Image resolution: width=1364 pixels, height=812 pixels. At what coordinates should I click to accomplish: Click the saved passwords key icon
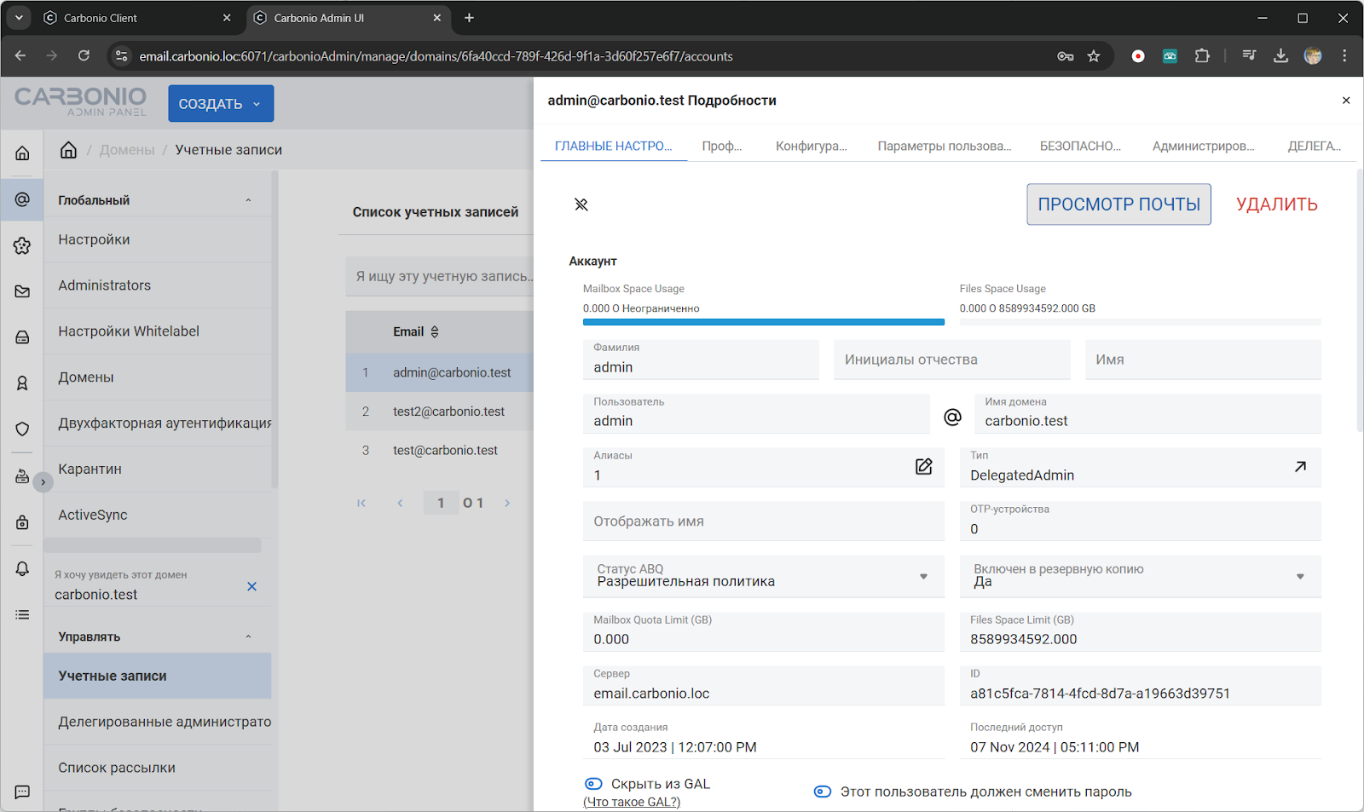click(x=1066, y=56)
